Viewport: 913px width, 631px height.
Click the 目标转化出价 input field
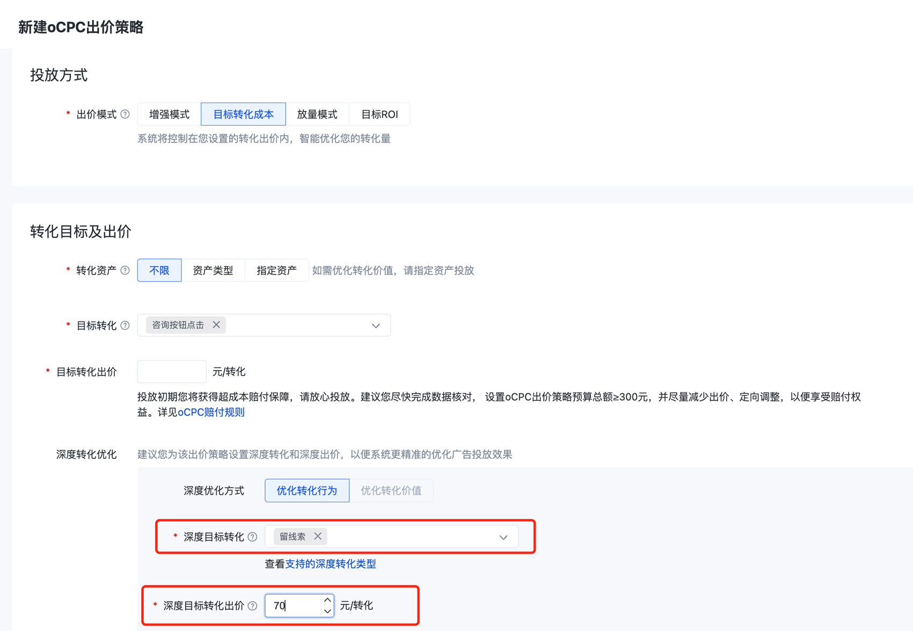(x=172, y=372)
